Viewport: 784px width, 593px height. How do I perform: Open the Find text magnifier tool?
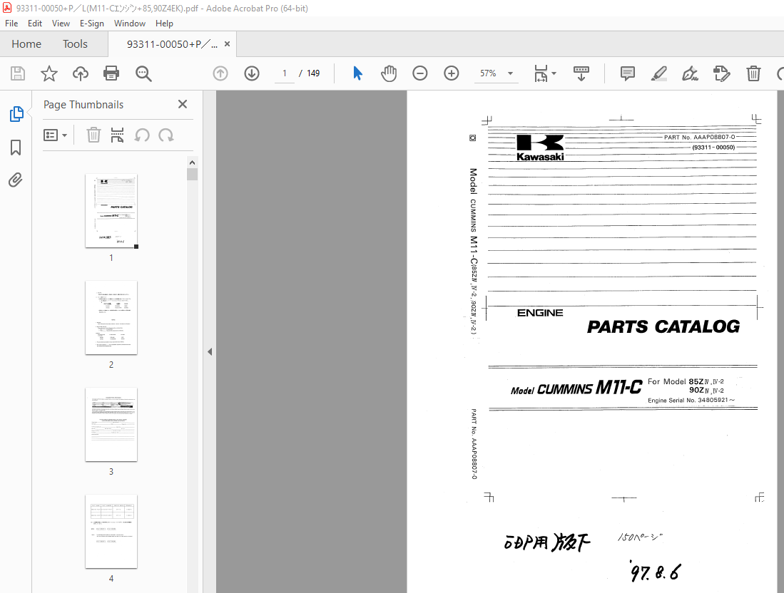point(143,73)
